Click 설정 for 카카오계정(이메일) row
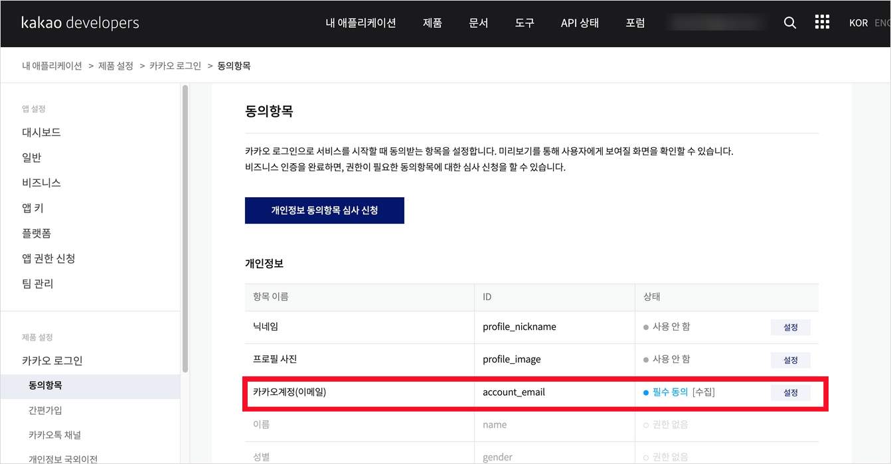The width and height of the screenshot is (891, 464). [x=790, y=392]
